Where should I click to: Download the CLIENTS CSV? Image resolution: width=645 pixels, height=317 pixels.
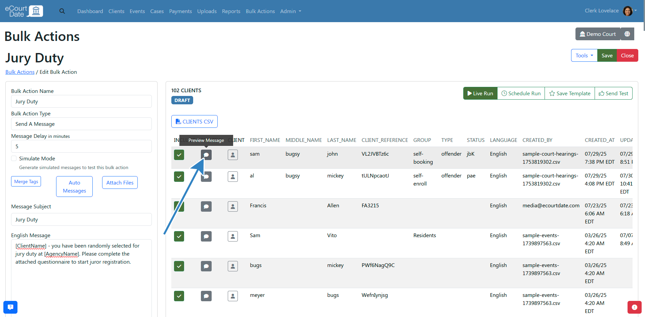coord(195,121)
